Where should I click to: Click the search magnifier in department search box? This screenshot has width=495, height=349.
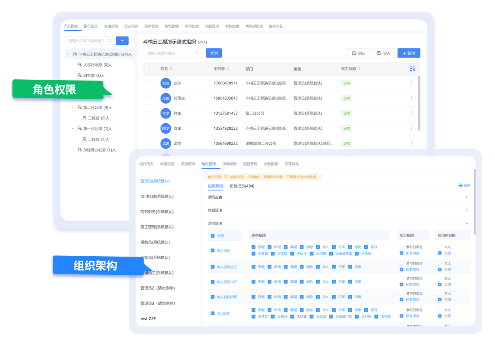click(109, 41)
